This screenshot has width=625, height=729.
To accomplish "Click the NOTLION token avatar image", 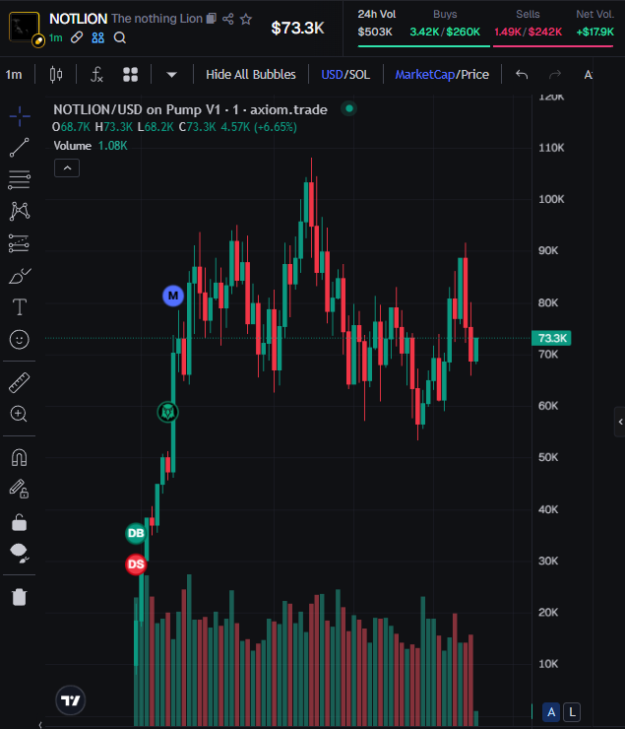I will click(25, 27).
